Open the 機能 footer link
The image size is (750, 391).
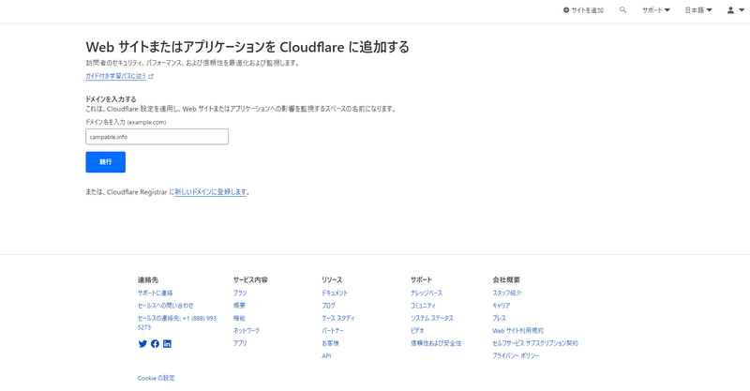tap(239, 318)
